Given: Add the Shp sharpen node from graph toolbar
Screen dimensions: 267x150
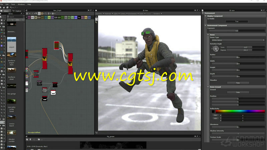Looking at the screenshot, I should click(x=86, y=18).
